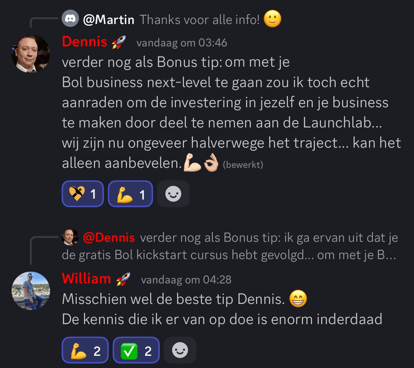Click the small Dennis avatar in reply preview

coord(70,237)
